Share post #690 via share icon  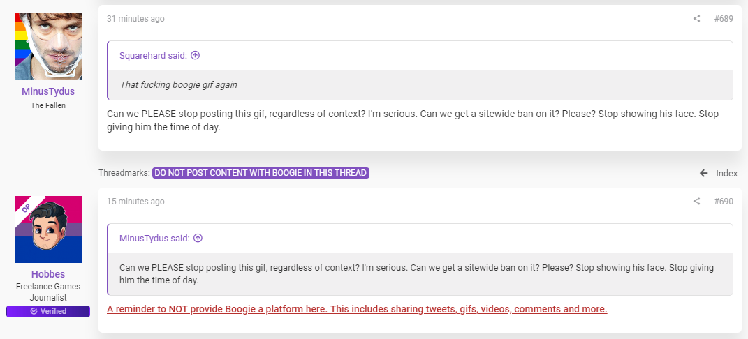coord(696,202)
